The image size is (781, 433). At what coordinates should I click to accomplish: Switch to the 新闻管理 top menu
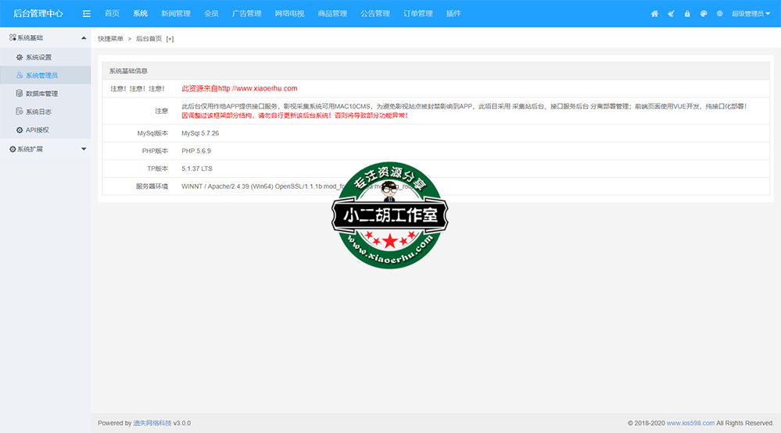coord(175,13)
